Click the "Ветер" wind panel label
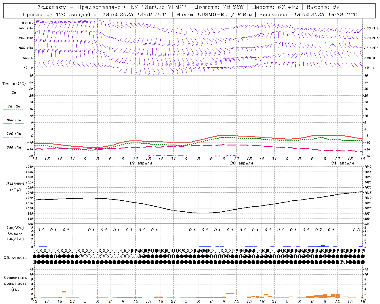 [x=28, y=23]
